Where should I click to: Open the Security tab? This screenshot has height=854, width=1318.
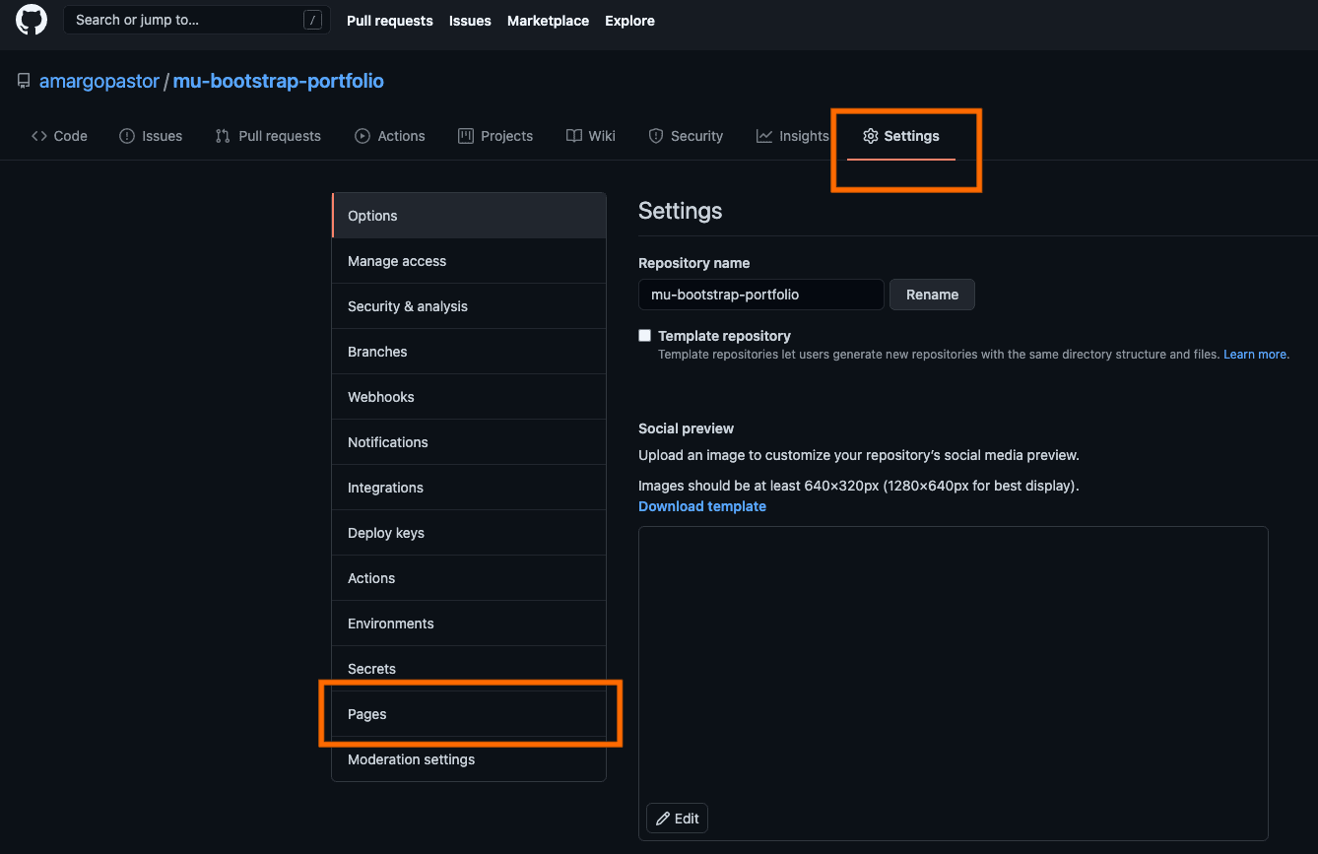point(686,136)
